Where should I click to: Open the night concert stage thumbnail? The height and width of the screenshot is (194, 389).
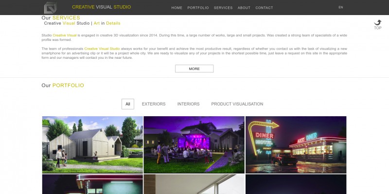(x=194, y=144)
